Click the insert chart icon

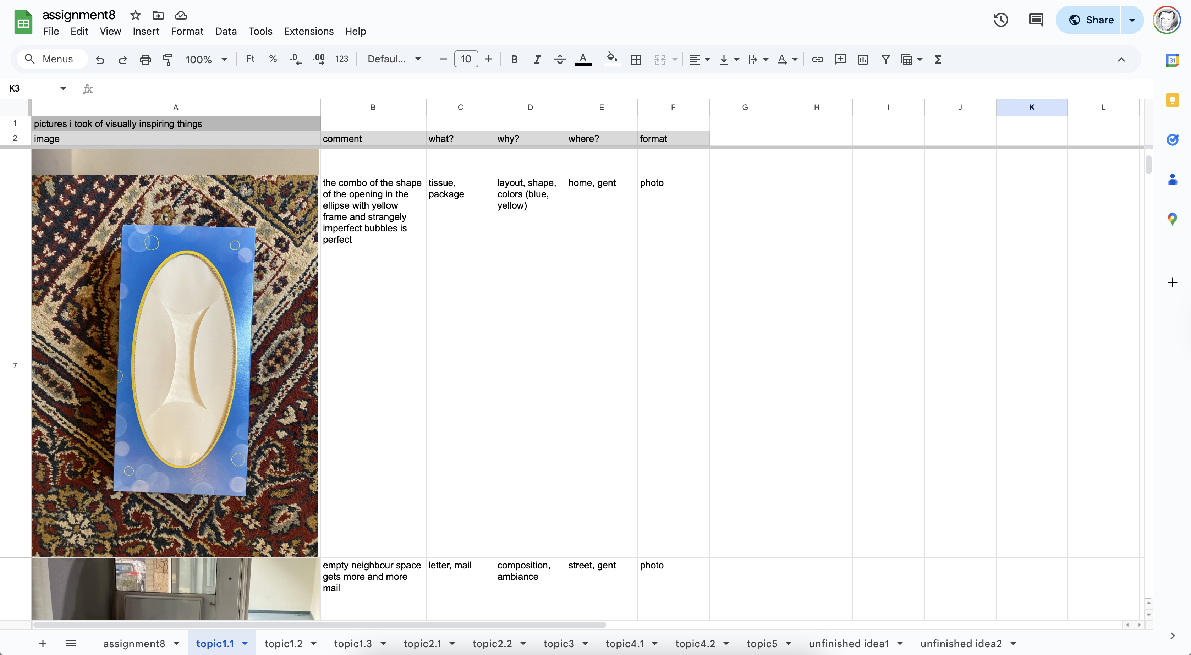tap(862, 59)
